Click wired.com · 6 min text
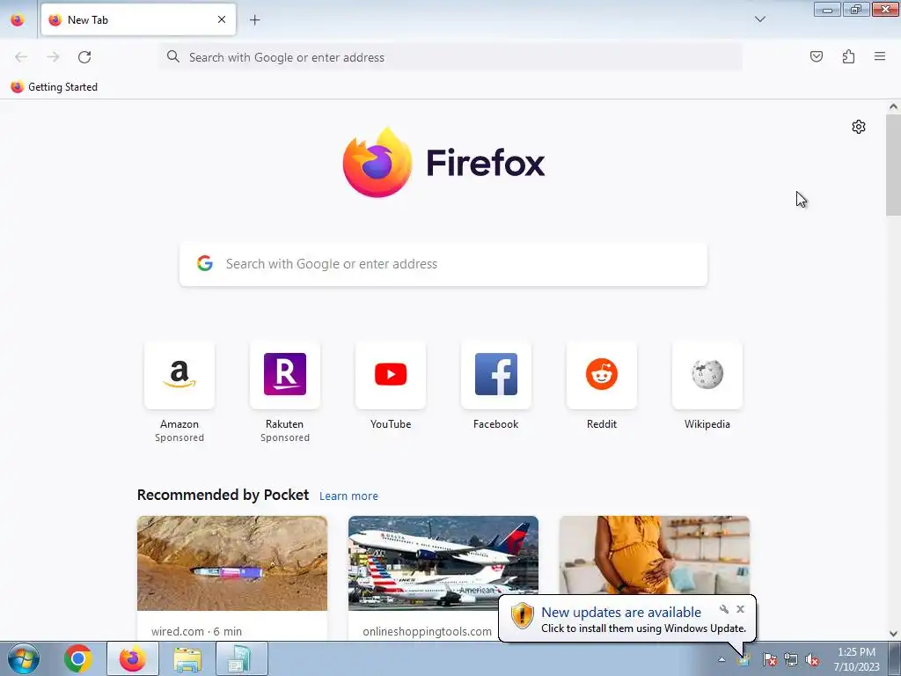Image resolution: width=901 pixels, height=676 pixels. [x=196, y=631]
